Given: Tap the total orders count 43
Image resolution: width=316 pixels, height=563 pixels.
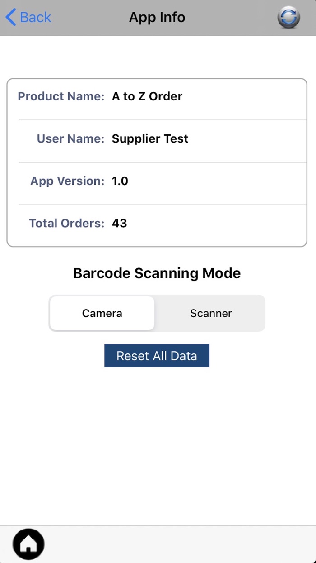Looking at the screenshot, I should point(120,223).
